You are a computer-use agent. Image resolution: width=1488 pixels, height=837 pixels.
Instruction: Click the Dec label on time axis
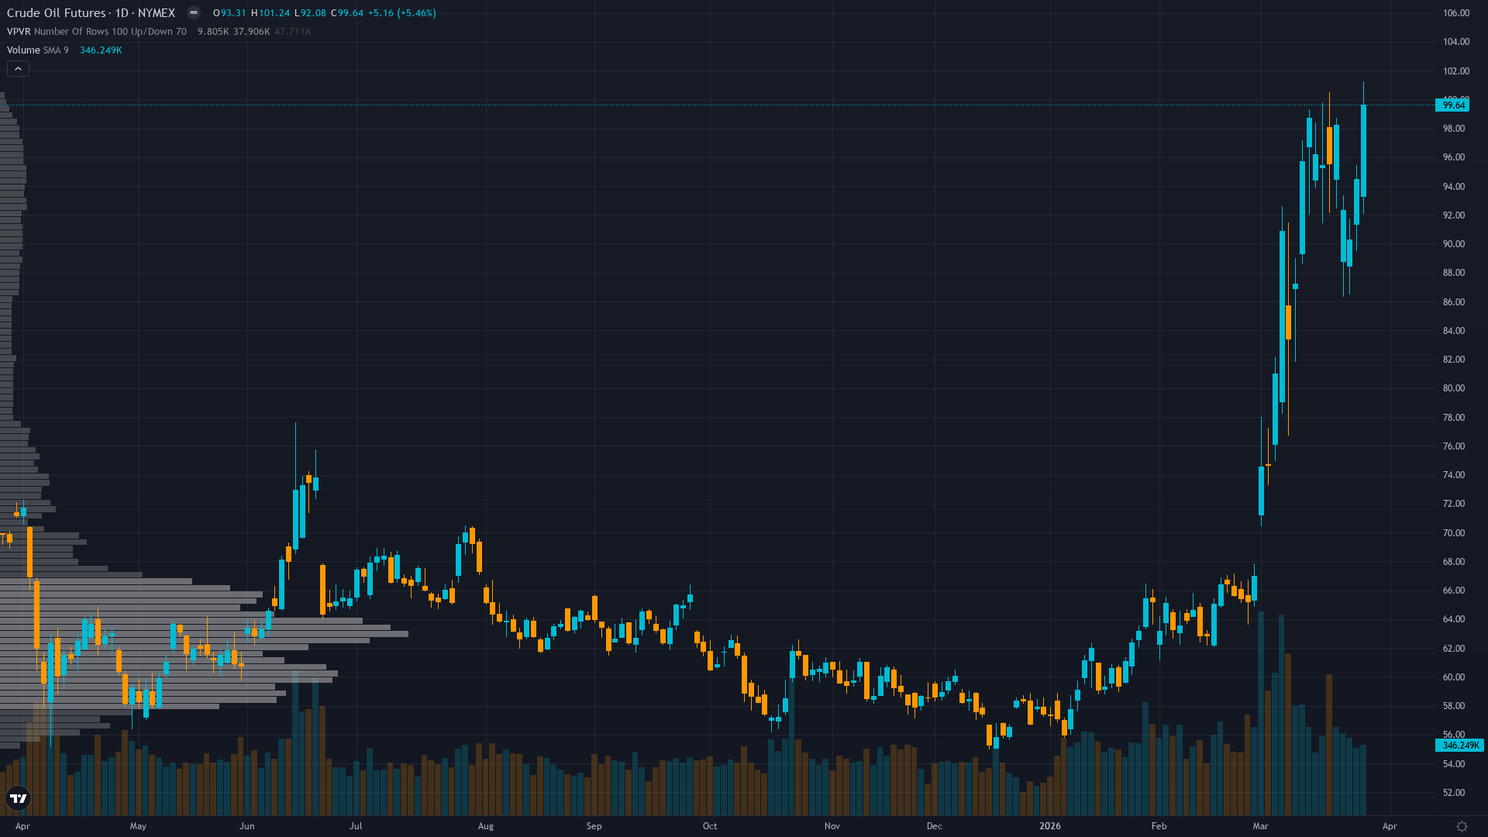click(934, 826)
